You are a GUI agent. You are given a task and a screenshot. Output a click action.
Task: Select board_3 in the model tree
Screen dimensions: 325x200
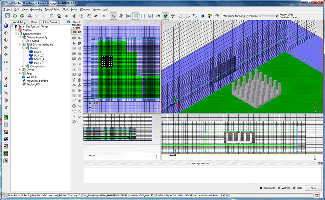(39, 59)
